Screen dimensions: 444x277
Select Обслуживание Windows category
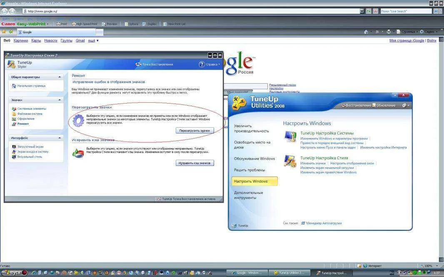coord(254,158)
